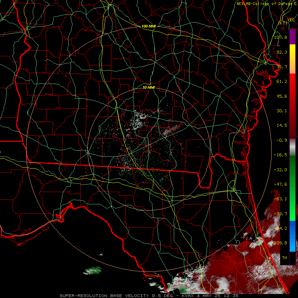Click the -78.7 velocity scale value
The image size is (298, 298).
pos(280,214)
